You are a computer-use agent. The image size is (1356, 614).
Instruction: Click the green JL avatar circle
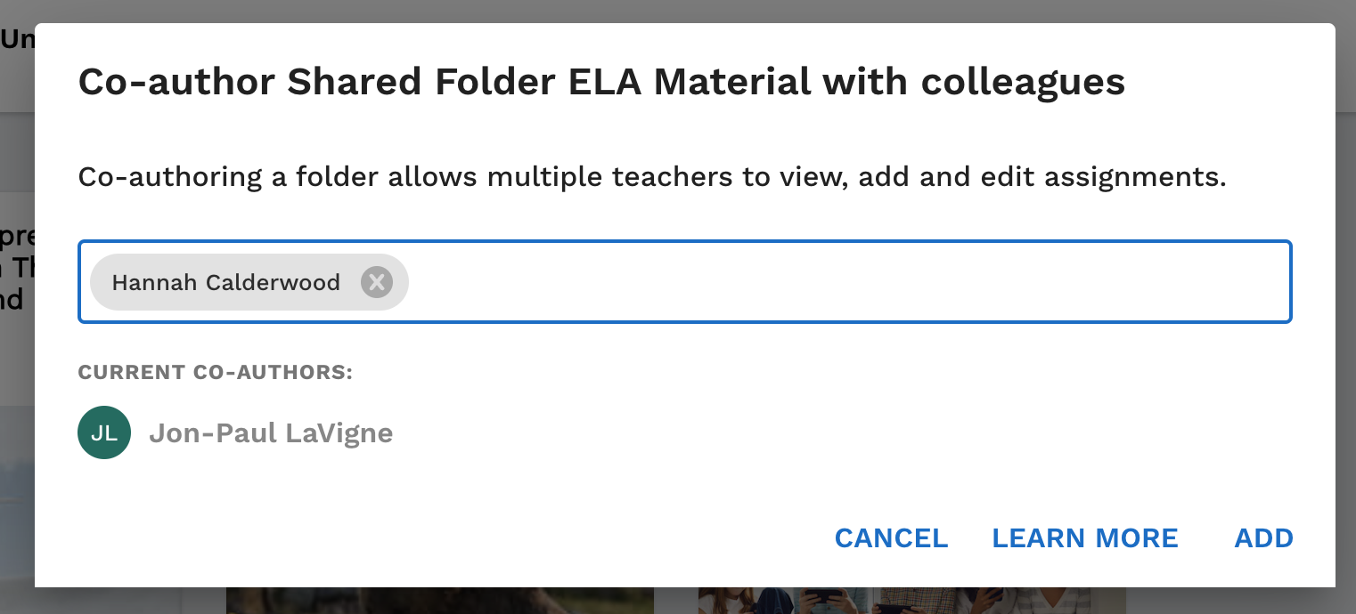click(104, 432)
